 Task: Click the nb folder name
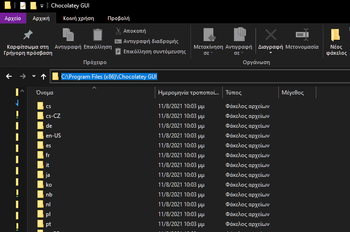49,195
